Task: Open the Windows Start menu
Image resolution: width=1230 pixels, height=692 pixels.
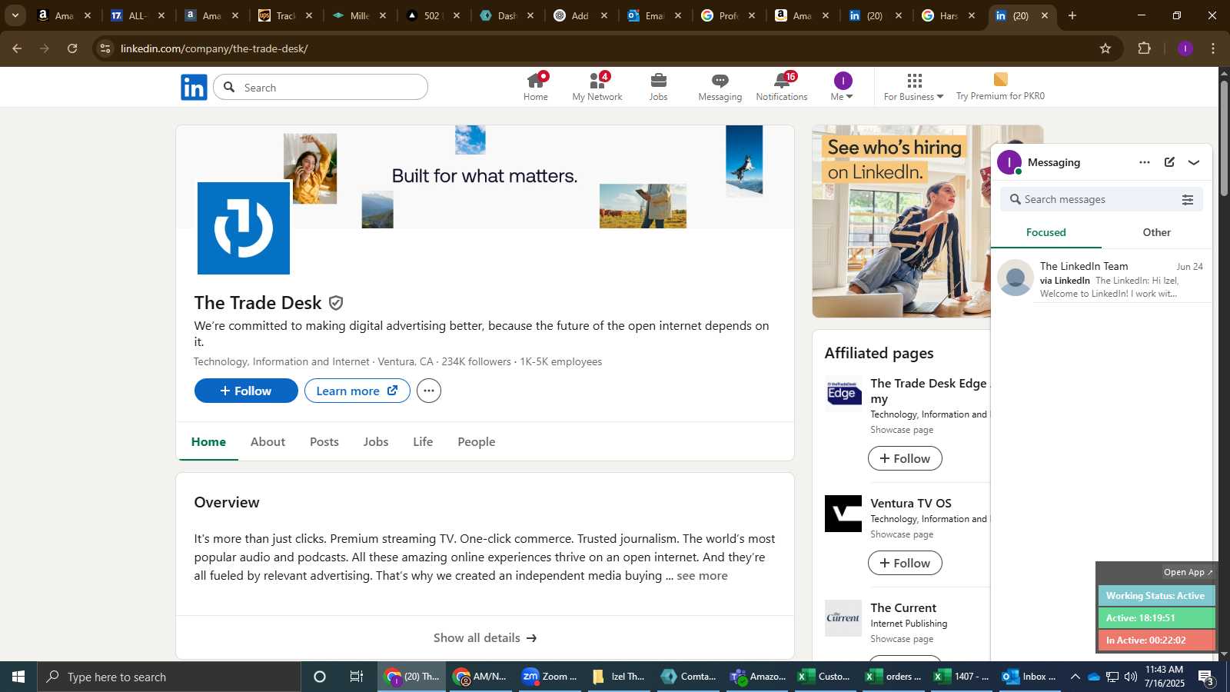Action: click(18, 677)
